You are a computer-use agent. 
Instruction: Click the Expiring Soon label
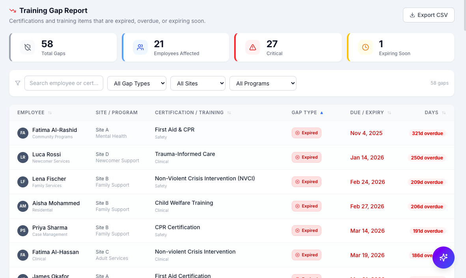pyautogui.click(x=394, y=54)
